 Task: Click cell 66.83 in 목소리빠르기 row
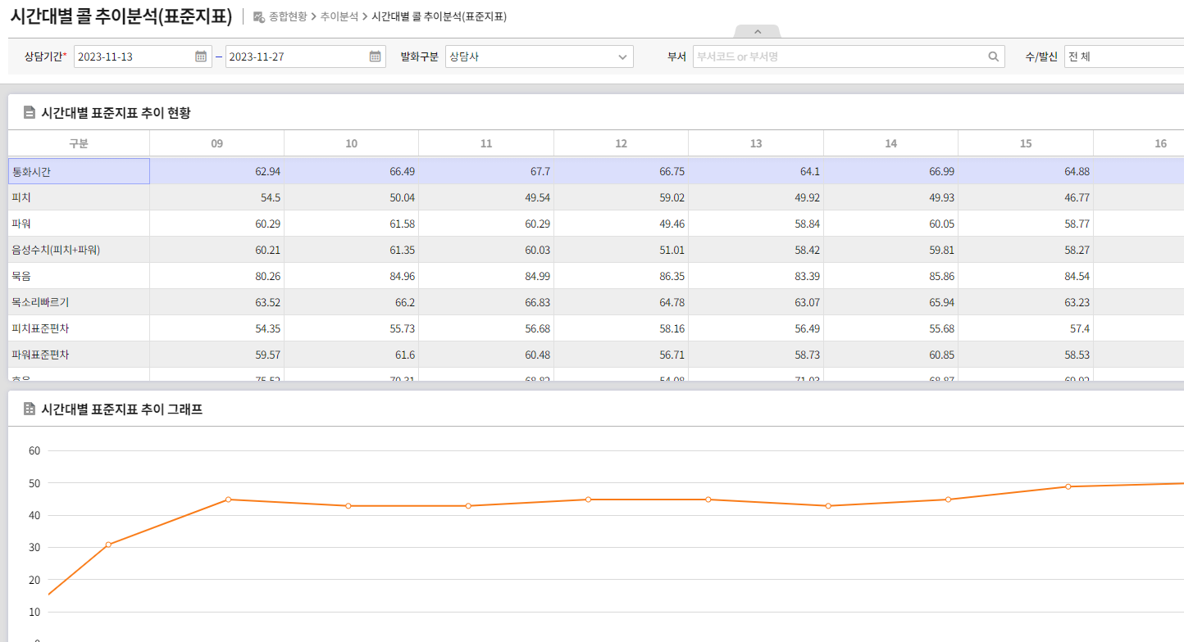pyautogui.click(x=486, y=302)
